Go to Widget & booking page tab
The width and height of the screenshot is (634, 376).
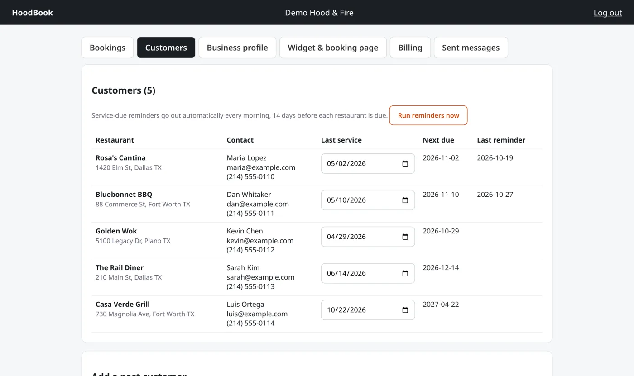333,48
